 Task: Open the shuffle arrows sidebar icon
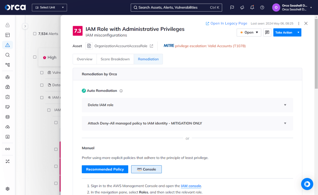(8, 161)
